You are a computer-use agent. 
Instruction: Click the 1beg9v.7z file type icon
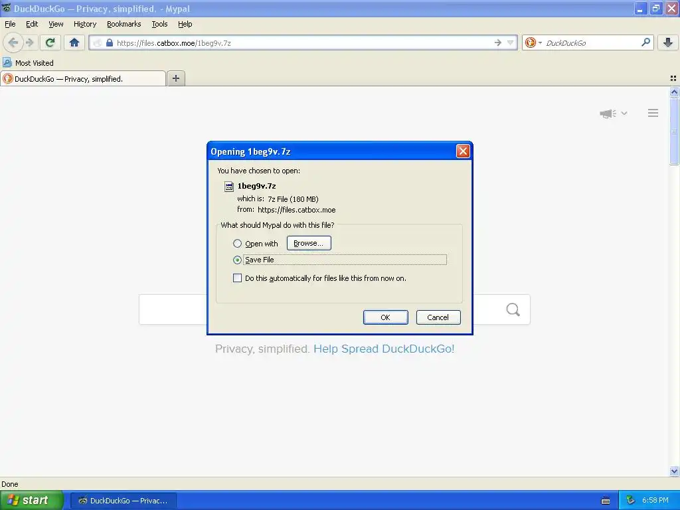[228, 187]
